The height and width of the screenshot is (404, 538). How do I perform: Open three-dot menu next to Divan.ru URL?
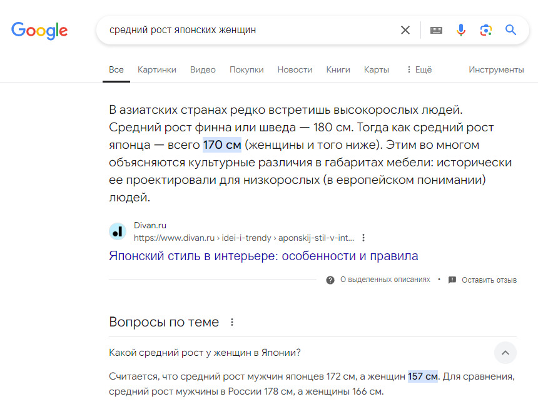(363, 238)
